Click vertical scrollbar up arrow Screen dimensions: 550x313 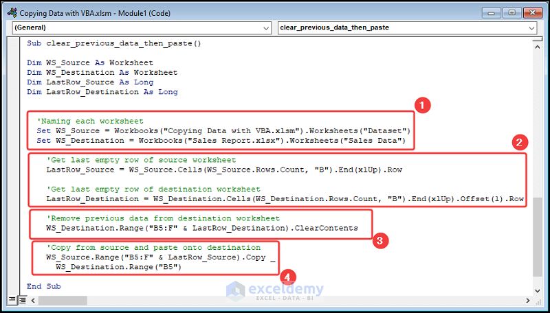tap(537, 47)
